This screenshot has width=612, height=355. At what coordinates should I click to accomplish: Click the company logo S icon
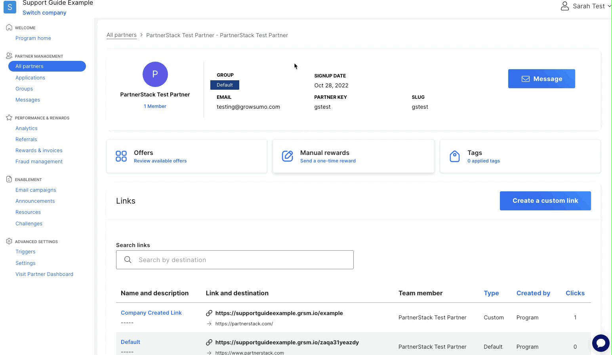click(10, 7)
